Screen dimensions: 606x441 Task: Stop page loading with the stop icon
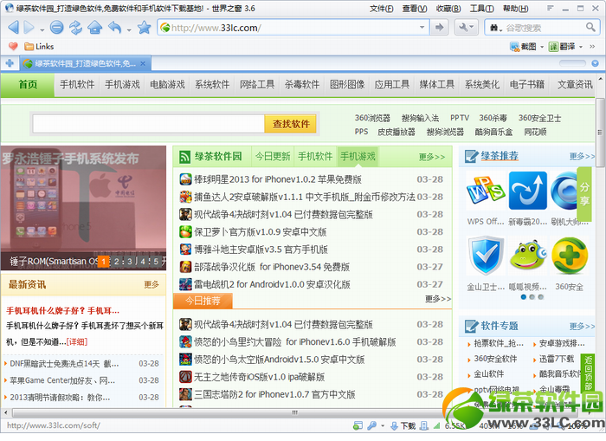(x=56, y=28)
